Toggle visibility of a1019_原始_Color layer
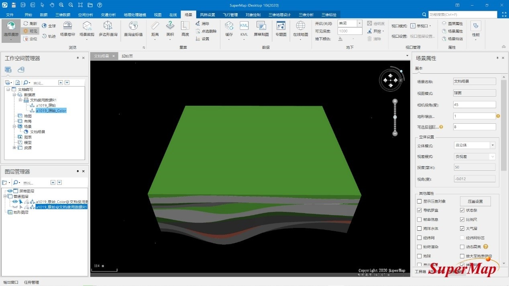Screen dimensions: 509x286 [x=15, y=202]
